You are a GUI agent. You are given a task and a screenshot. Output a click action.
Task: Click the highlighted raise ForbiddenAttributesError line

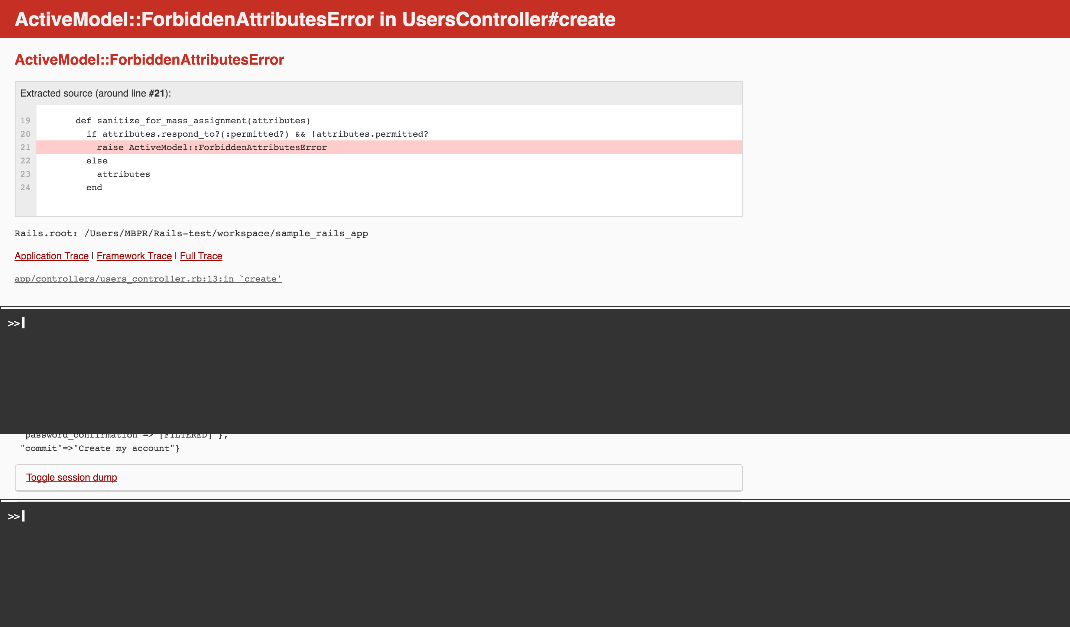click(x=211, y=147)
